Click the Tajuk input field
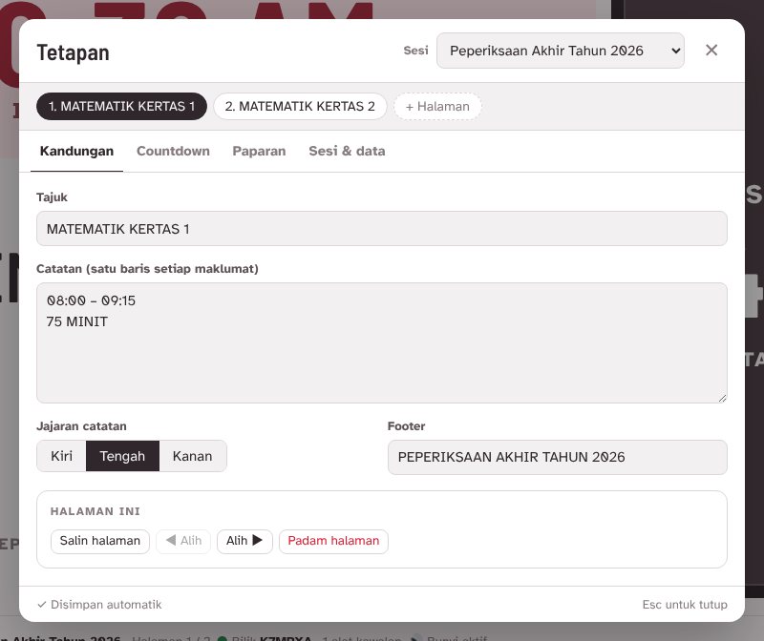Image resolution: width=764 pixels, height=641 pixels. (x=381, y=229)
